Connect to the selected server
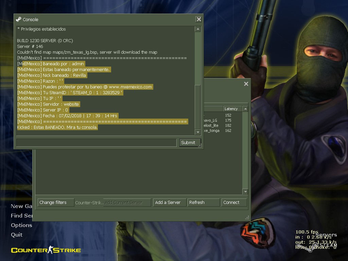 click(234, 203)
